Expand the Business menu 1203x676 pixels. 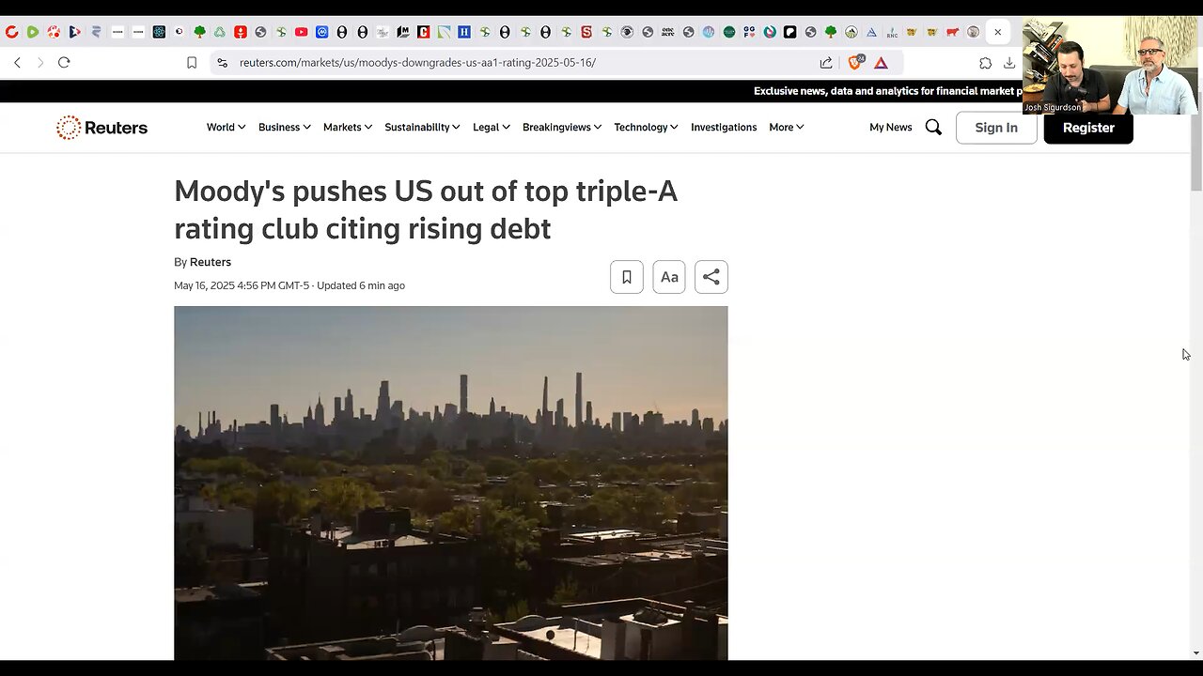(x=284, y=127)
